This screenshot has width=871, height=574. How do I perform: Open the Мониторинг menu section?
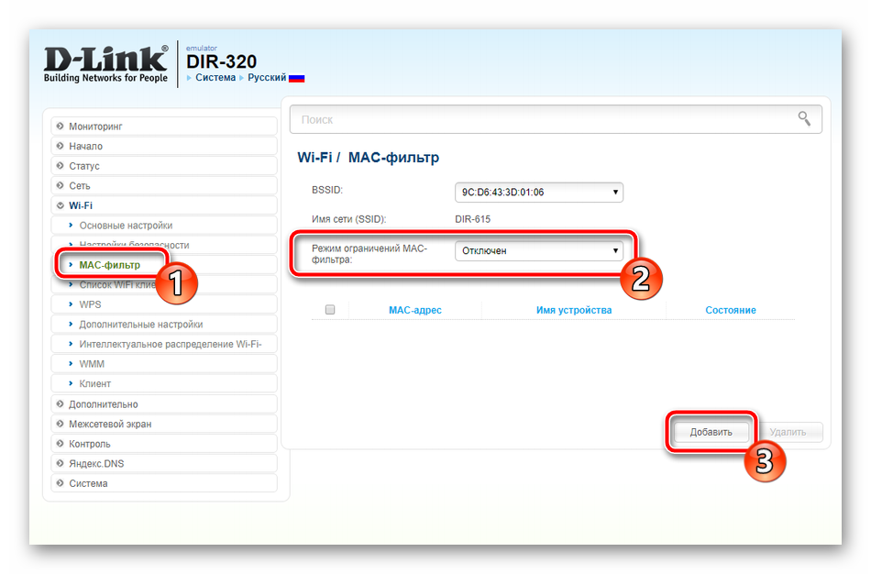(x=164, y=127)
